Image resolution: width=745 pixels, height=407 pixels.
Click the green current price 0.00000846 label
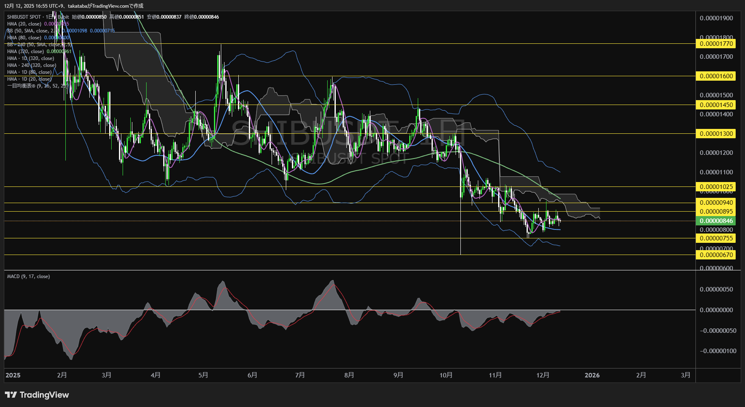tap(716, 221)
